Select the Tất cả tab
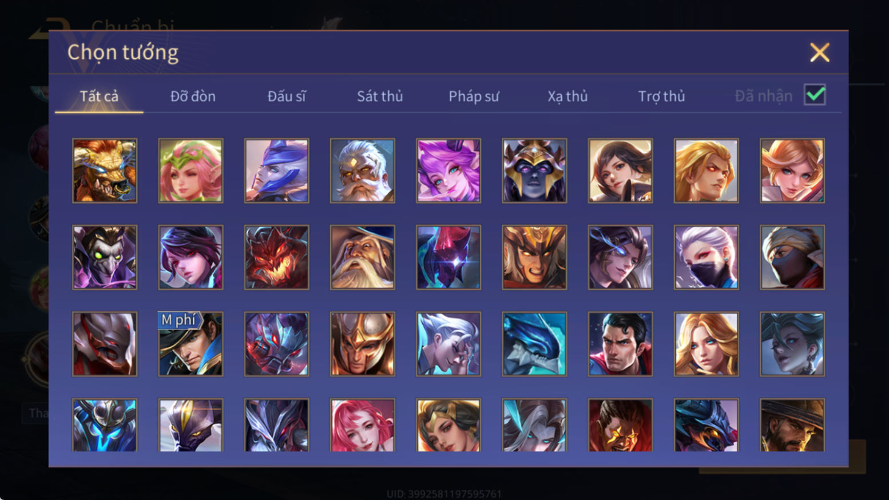 pyautogui.click(x=99, y=96)
